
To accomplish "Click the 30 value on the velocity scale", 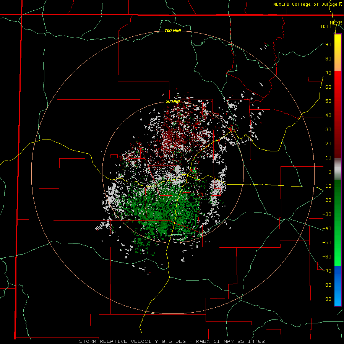I will pyautogui.click(x=328, y=130).
